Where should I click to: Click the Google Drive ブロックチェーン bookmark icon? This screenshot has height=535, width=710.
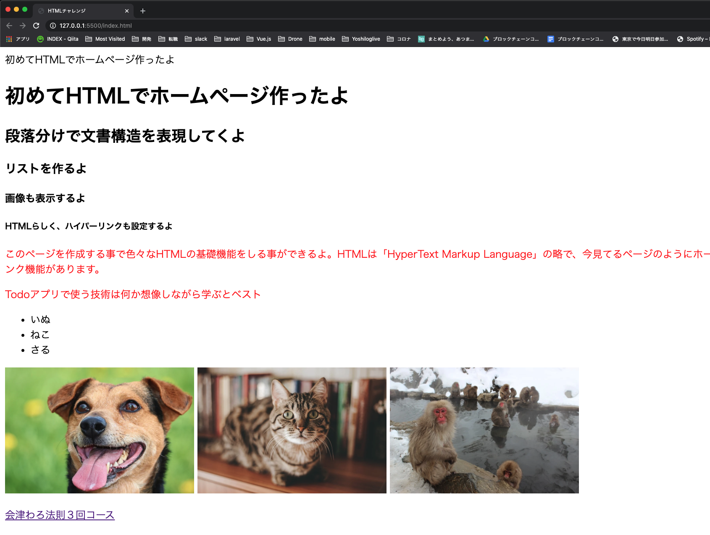[x=486, y=39]
